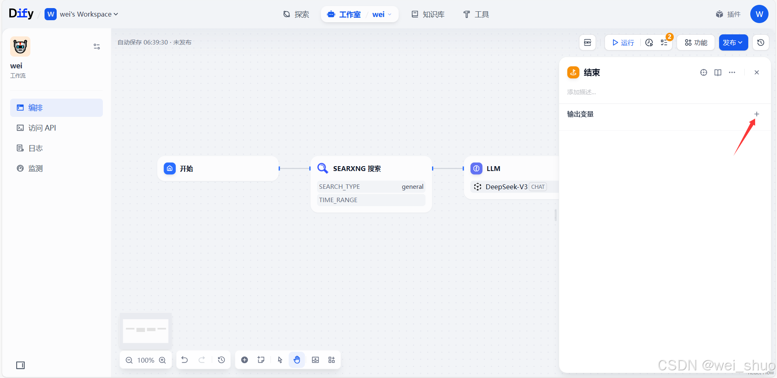Open change history icon in bottom toolbar
The height and width of the screenshot is (378, 777).
[x=221, y=360]
